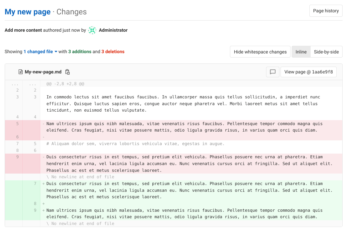Click the 'Add more content' commit message
Screen dimensions: 347x232
pyautogui.click(x=23, y=30)
